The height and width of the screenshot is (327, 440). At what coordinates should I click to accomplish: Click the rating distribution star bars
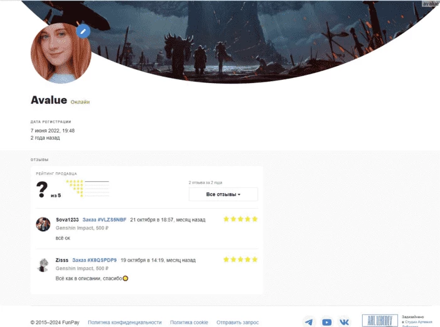[87, 188]
